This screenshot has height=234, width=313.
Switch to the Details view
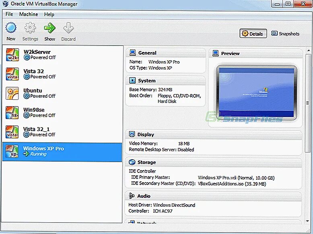[x=253, y=33]
